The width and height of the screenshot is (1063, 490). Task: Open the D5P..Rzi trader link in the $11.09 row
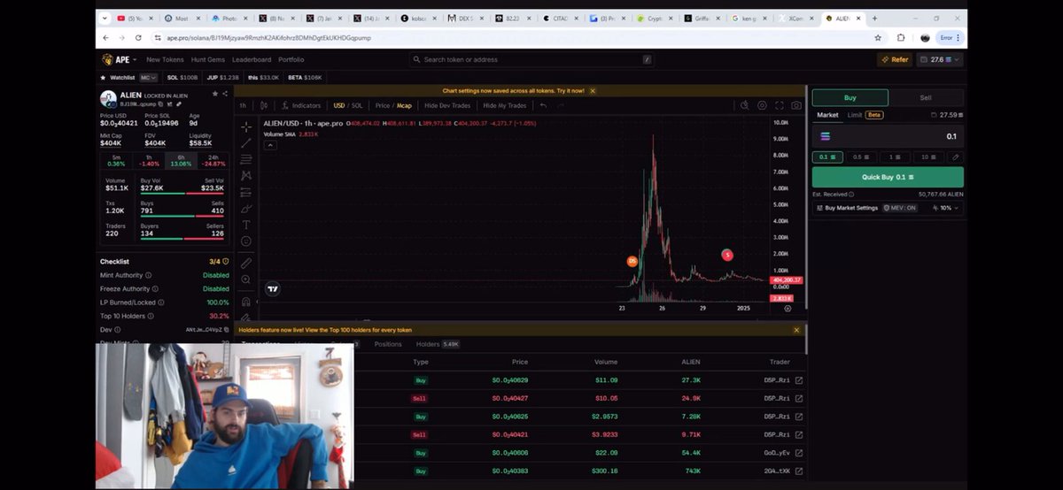coord(799,380)
